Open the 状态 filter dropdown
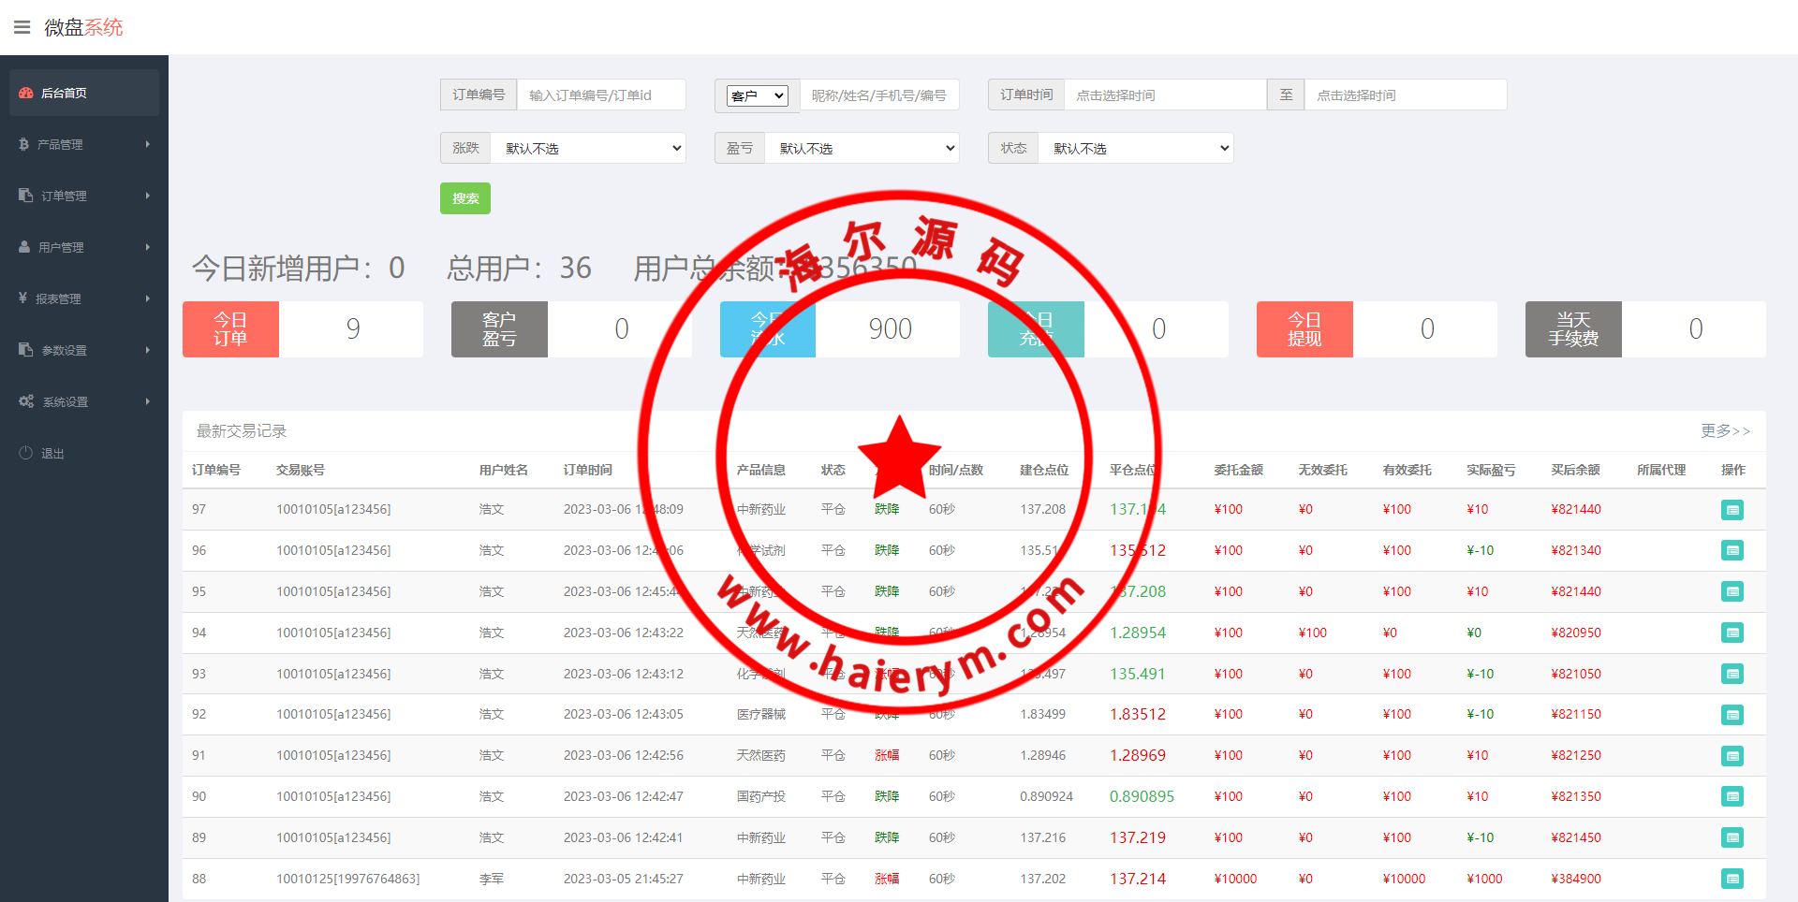Screen dimensions: 1798x902 [1136, 148]
